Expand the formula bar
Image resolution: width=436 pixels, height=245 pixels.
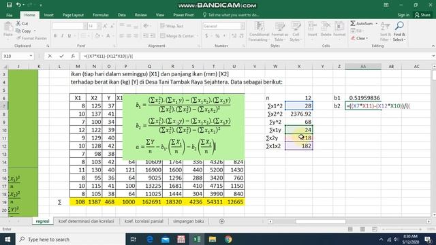pyautogui.click(x=433, y=56)
